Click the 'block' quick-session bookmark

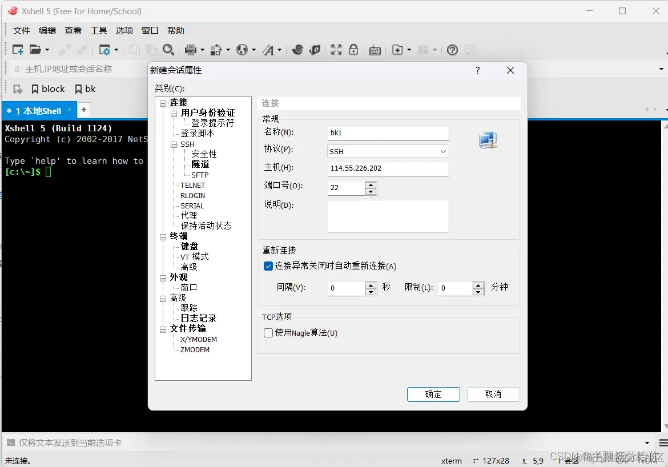pyautogui.click(x=48, y=89)
